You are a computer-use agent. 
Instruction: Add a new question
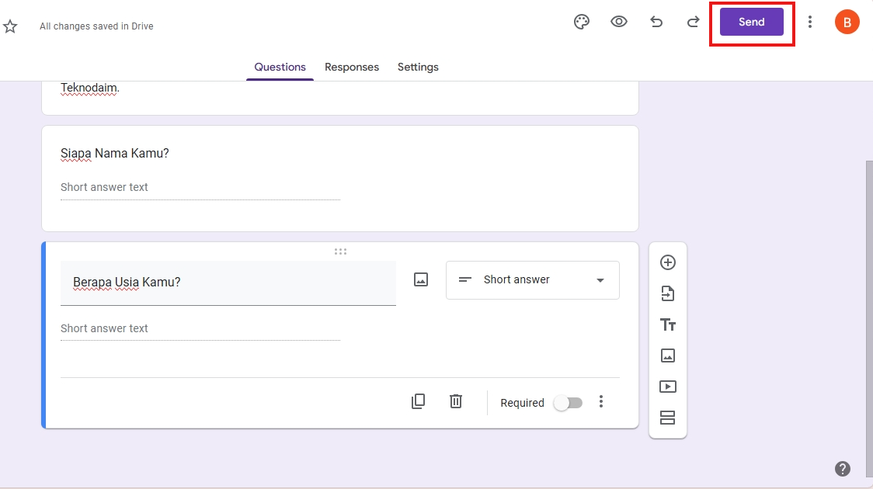point(668,262)
